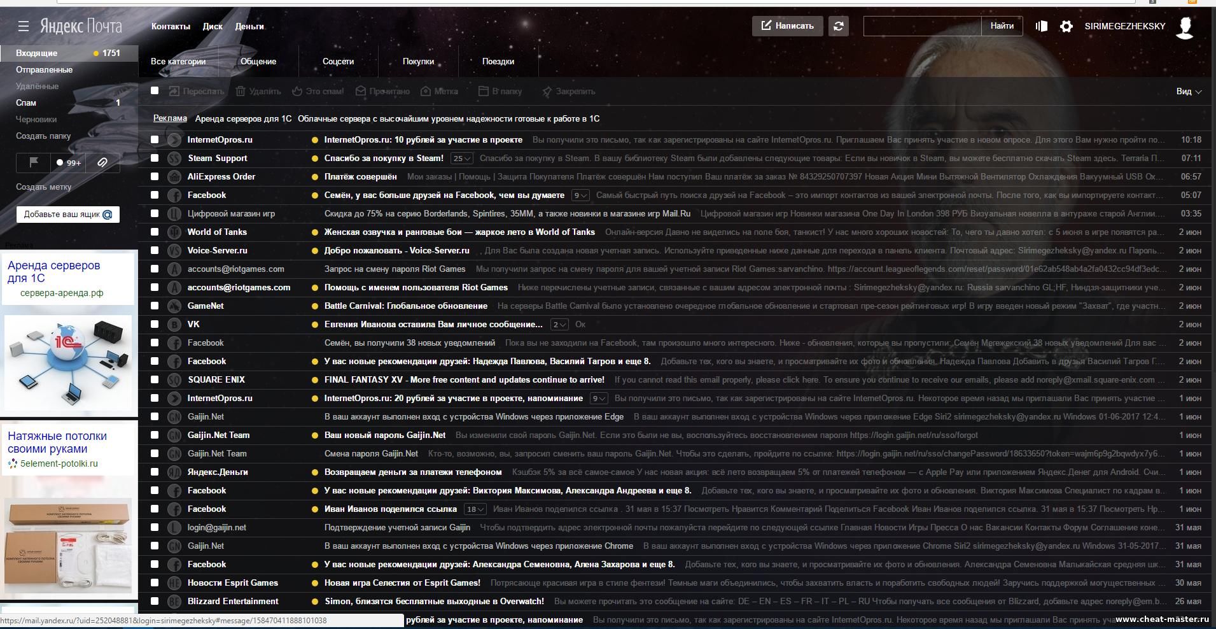Open the Вид view dropdown

tap(1189, 91)
